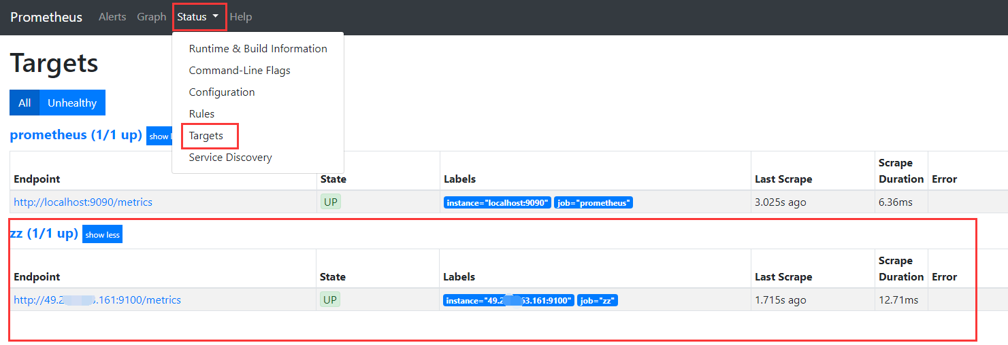This screenshot has height=345, width=1008.
Task: Click "6.36ms" scrape duration
Action: point(896,202)
